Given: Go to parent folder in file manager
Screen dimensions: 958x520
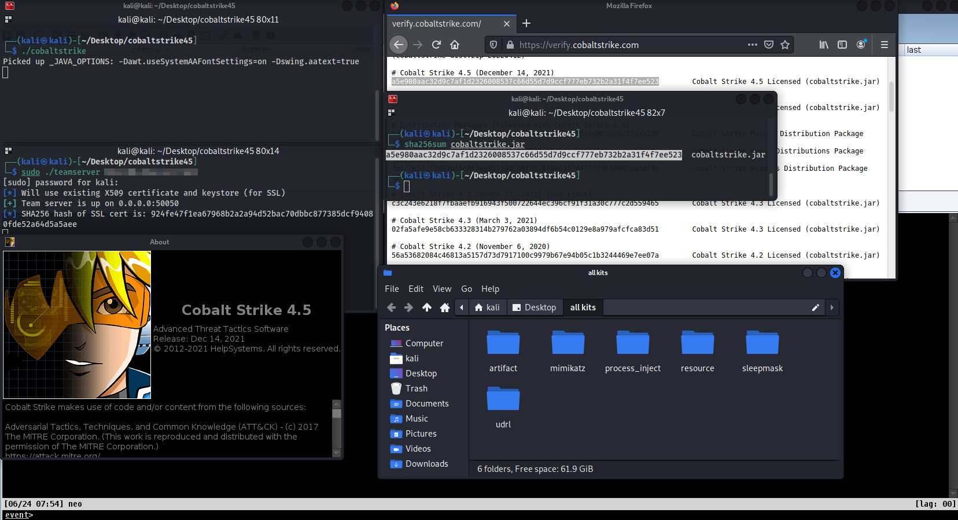Looking at the screenshot, I should (427, 307).
